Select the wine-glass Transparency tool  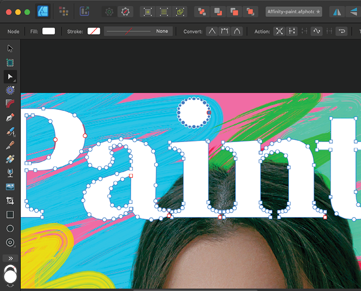10,173
